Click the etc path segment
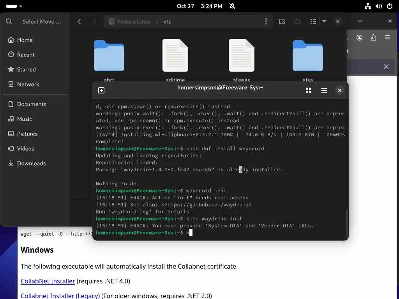This screenshot has width=399, height=299. click(167, 22)
